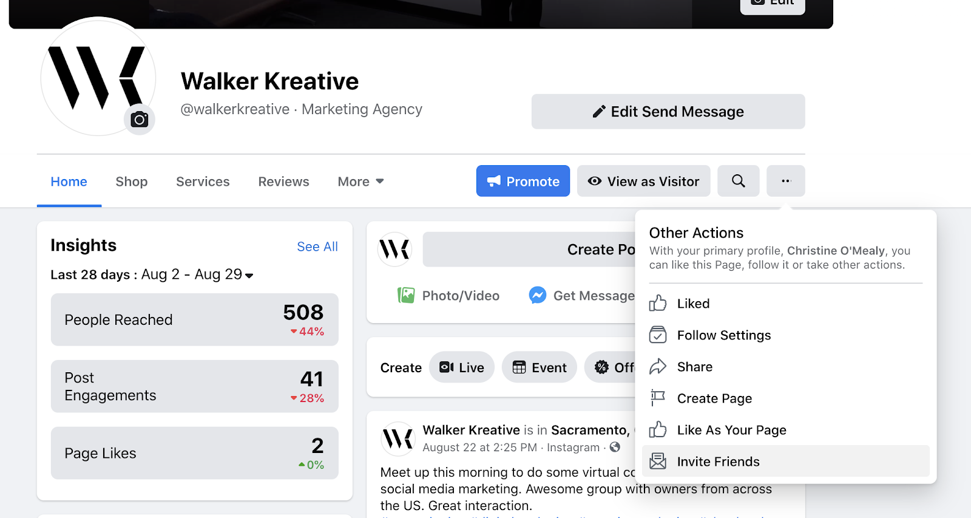This screenshot has width=971, height=518.
Task: Click the Follow Settings checkmark icon
Action: 658,335
